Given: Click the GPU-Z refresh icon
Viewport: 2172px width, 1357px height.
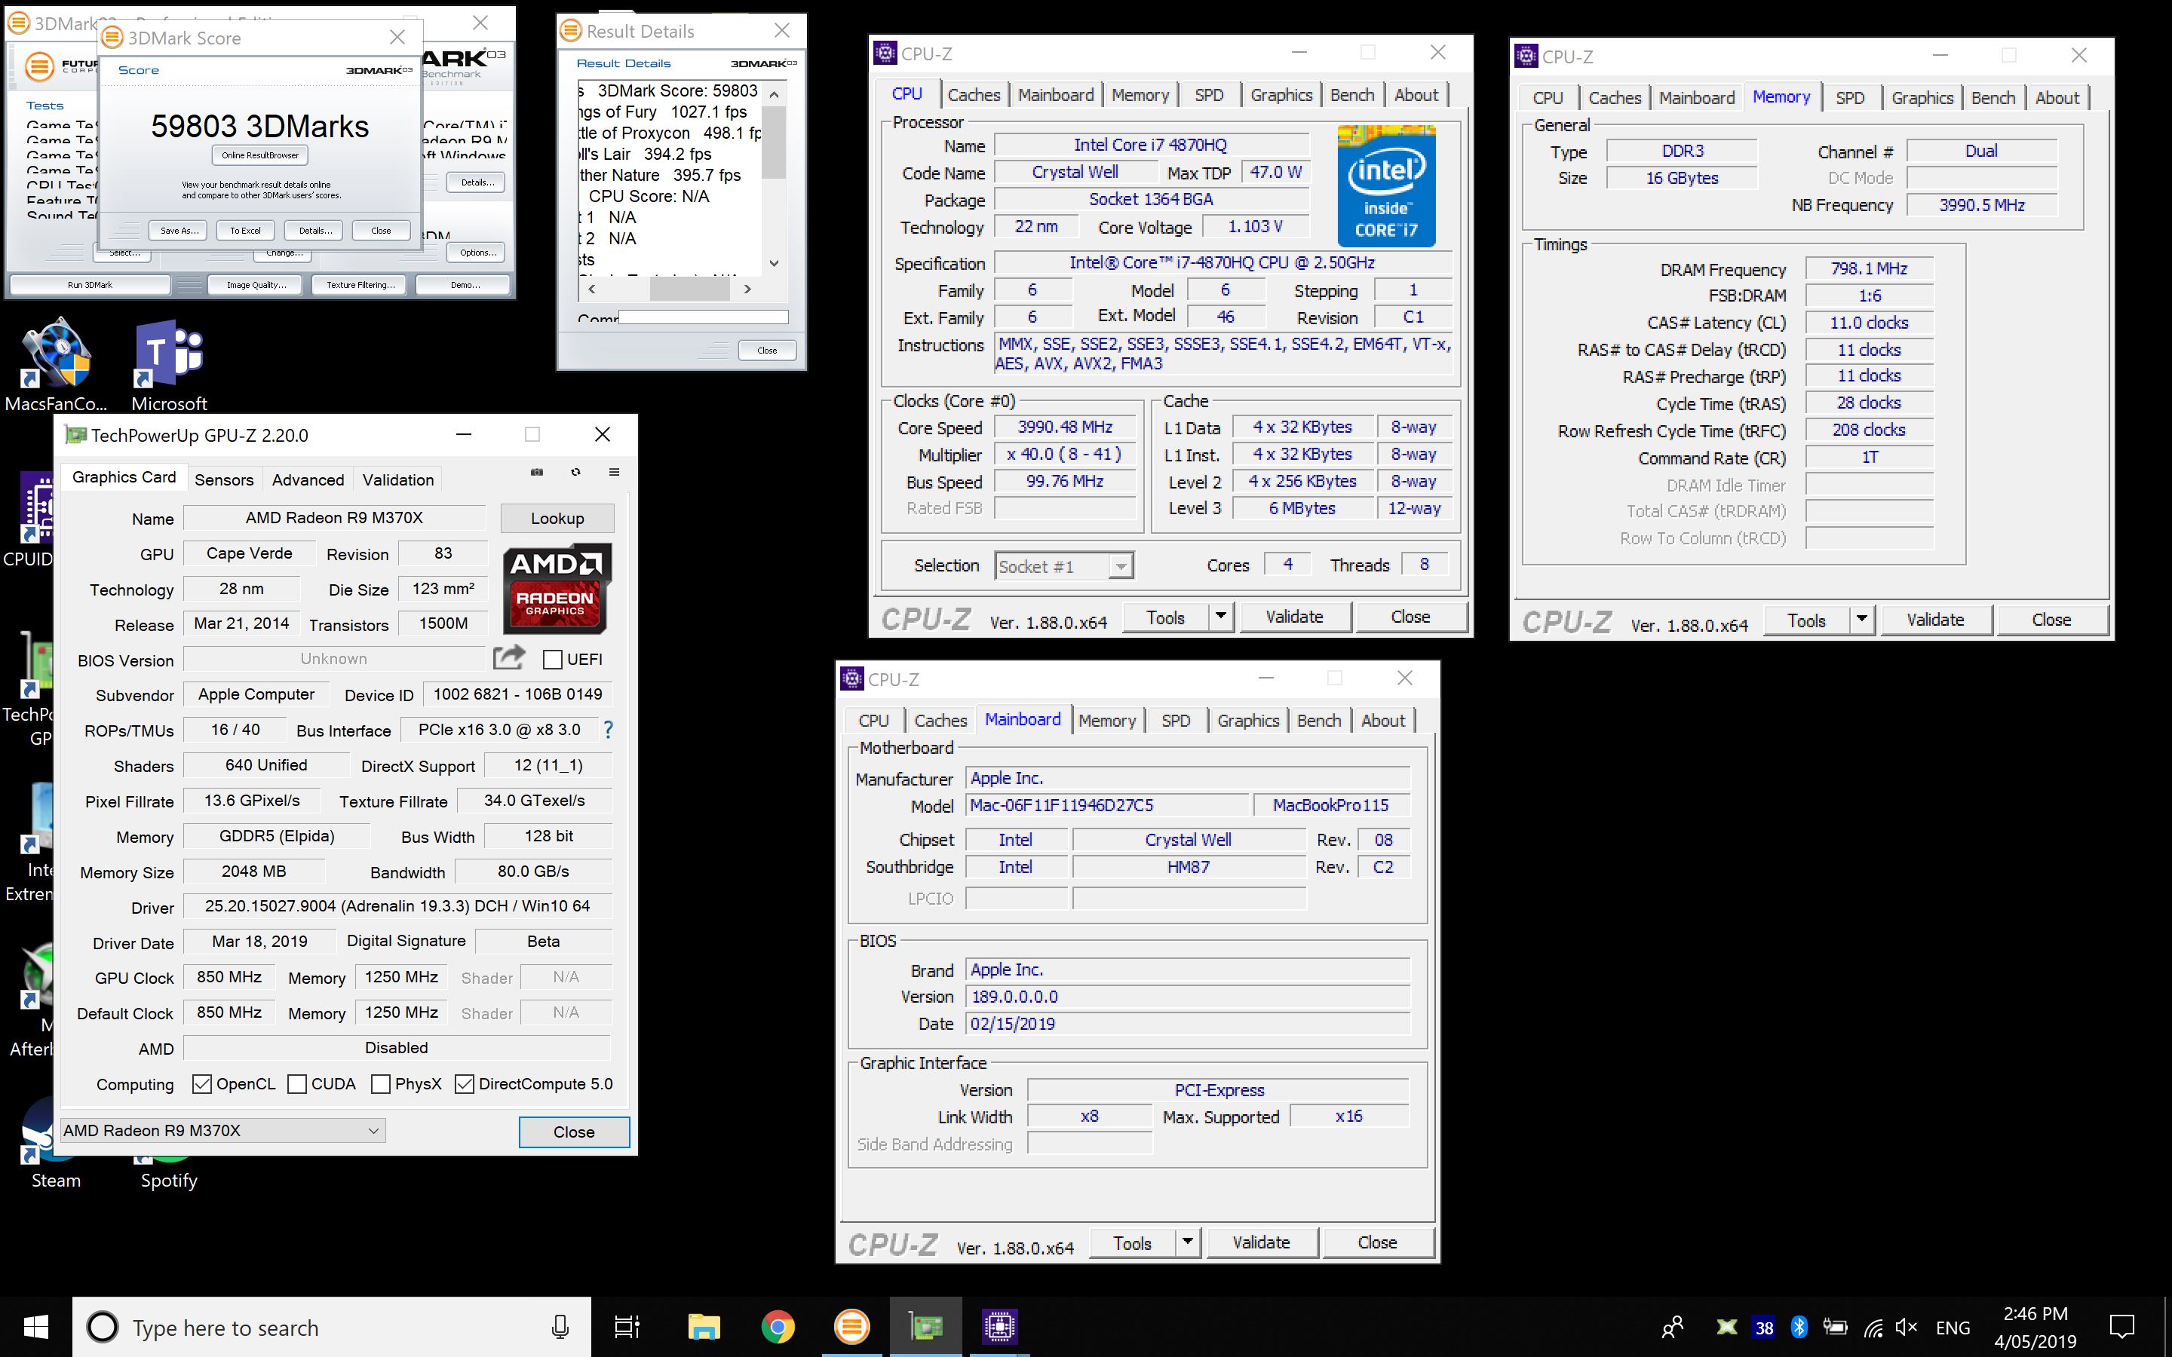Looking at the screenshot, I should tap(575, 472).
